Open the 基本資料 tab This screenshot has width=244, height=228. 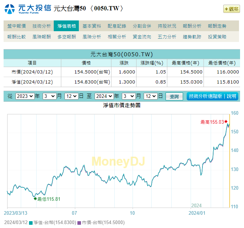(x=92, y=26)
